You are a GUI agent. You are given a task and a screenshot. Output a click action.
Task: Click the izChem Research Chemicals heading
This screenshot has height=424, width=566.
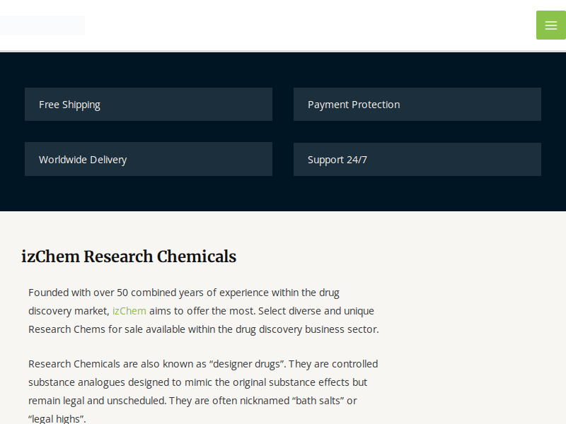tap(129, 257)
